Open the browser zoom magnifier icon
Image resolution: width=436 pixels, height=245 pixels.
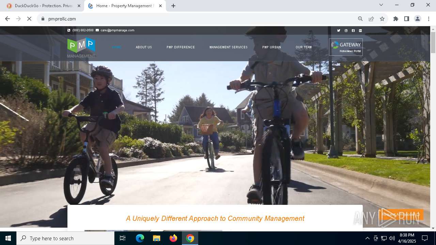coord(360,19)
